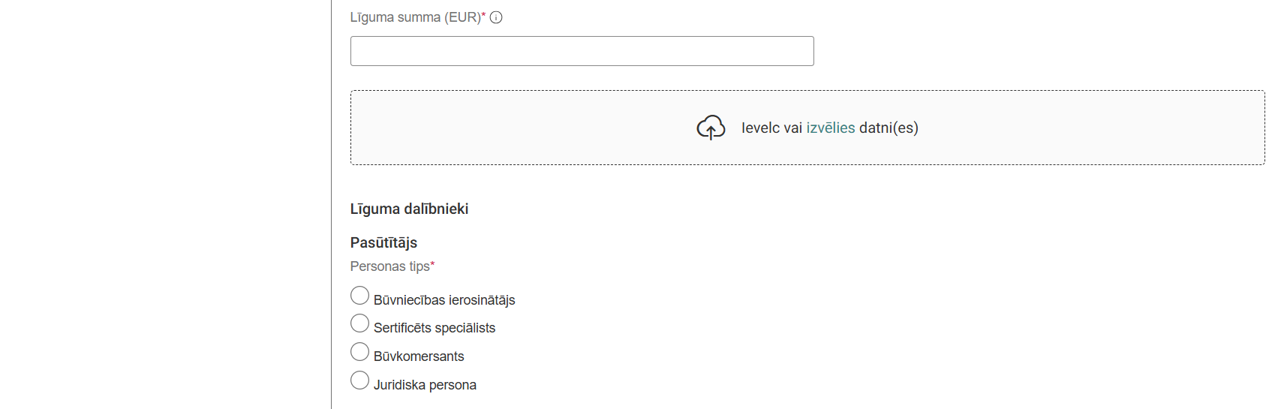The width and height of the screenshot is (1281, 409).
Task: Click the 'Būvniecības ierosinātājs' option label
Action: coord(444,300)
